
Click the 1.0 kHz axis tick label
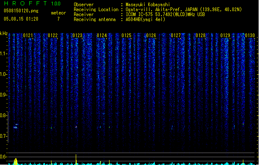click(3, 74)
